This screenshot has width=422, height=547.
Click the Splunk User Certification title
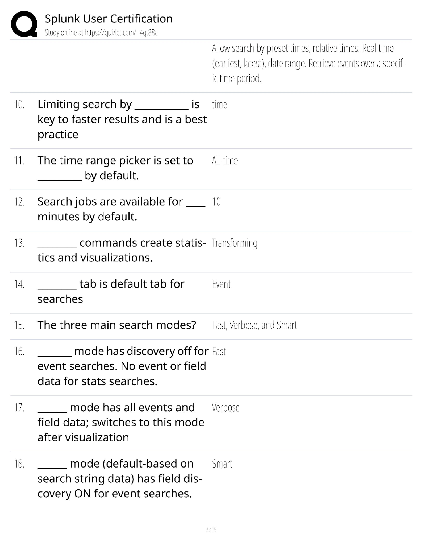(x=109, y=19)
